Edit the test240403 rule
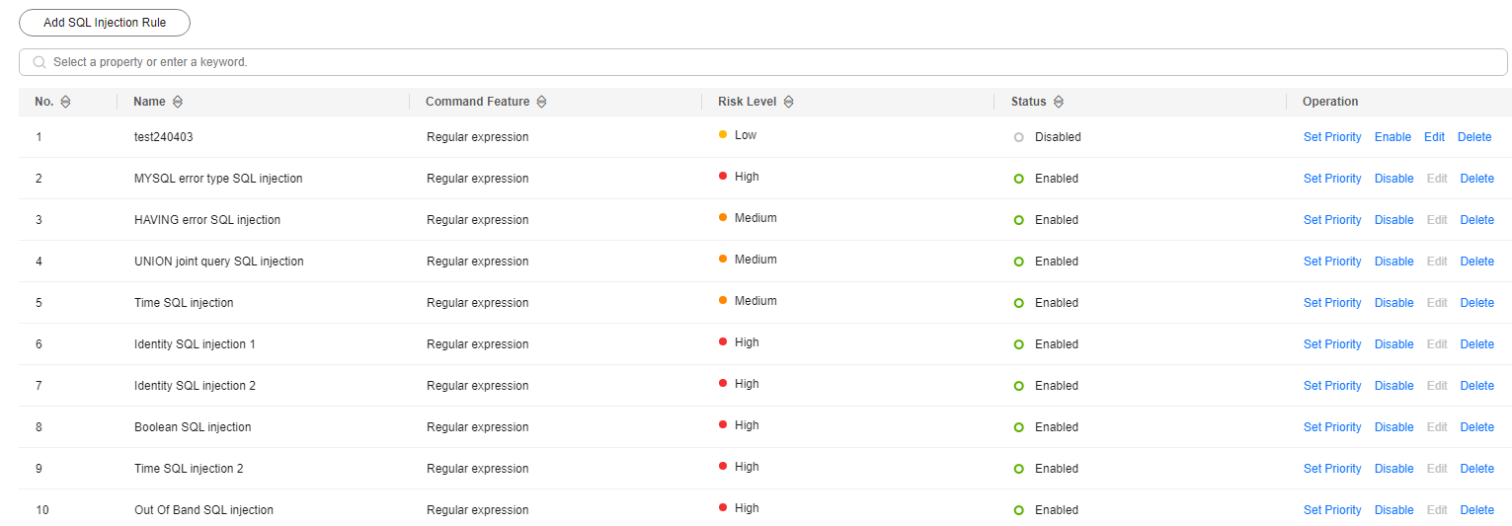 (x=1434, y=137)
